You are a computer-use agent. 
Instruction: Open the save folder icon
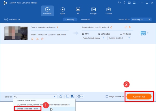61,96
